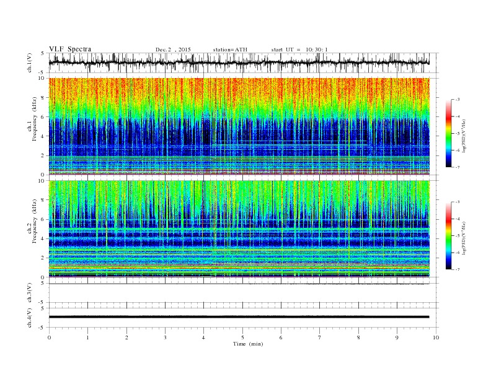
Task: Click the time axis tick label '9'
Action: coord(397,338)
